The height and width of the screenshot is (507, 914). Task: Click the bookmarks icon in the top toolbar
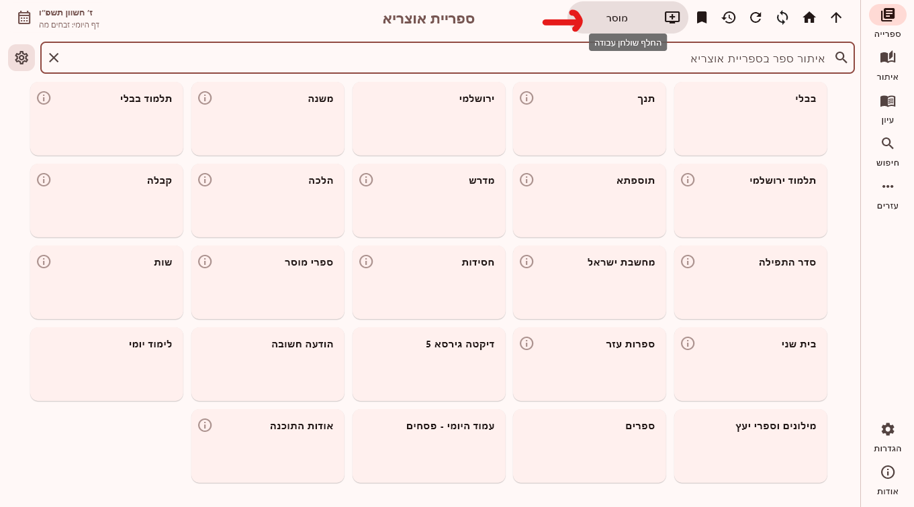coord(702,17)
